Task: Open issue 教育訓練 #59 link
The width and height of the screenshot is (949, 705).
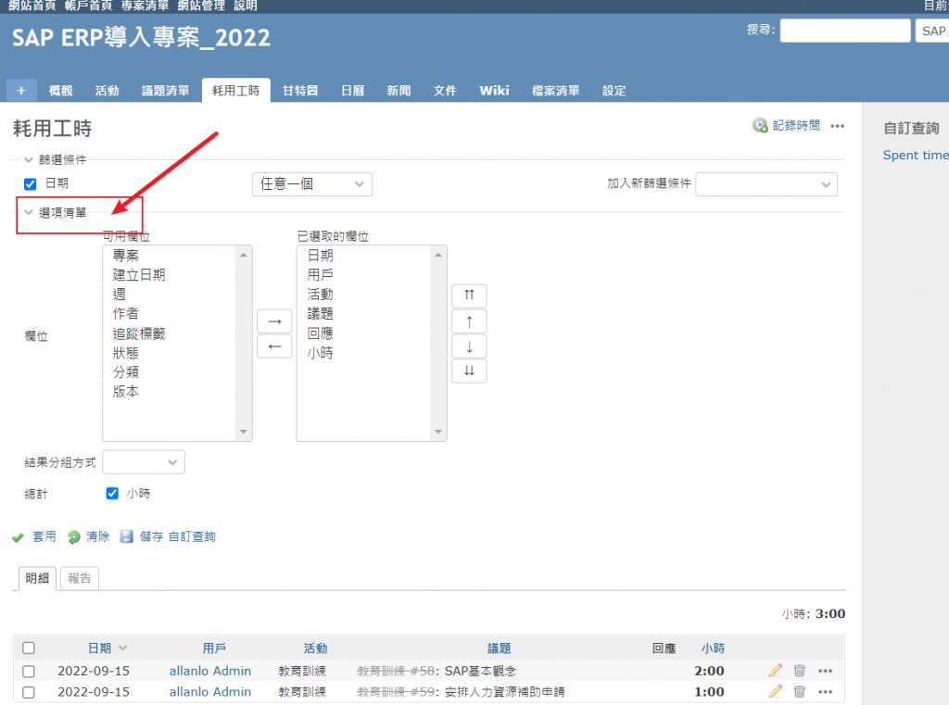Action: [396, 692]
